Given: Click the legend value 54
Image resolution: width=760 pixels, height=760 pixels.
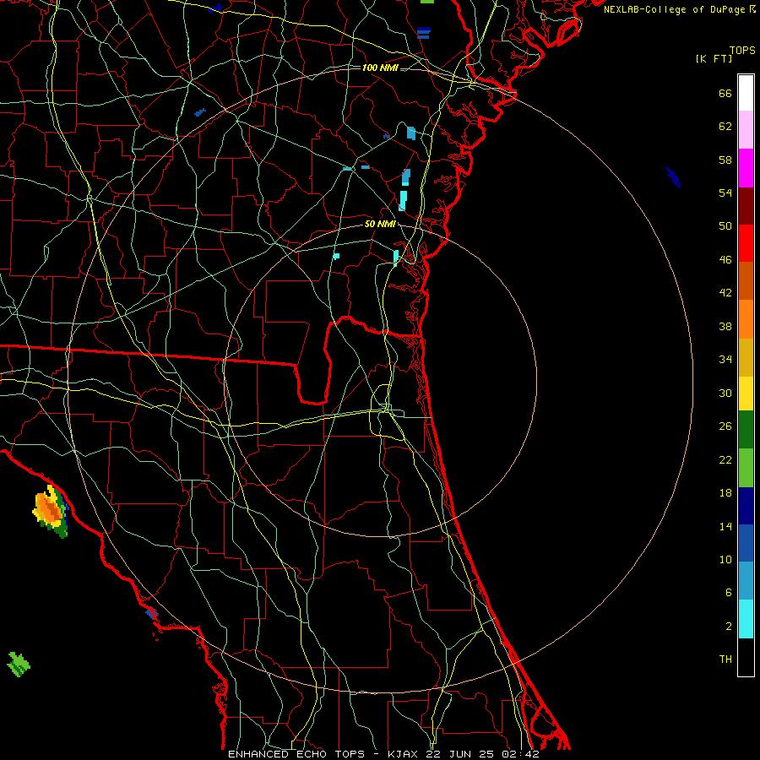Looking at the screenshot, I should click(725, 193).
